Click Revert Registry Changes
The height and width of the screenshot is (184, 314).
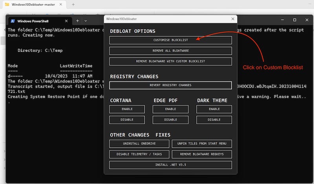[x=171, y=85]
